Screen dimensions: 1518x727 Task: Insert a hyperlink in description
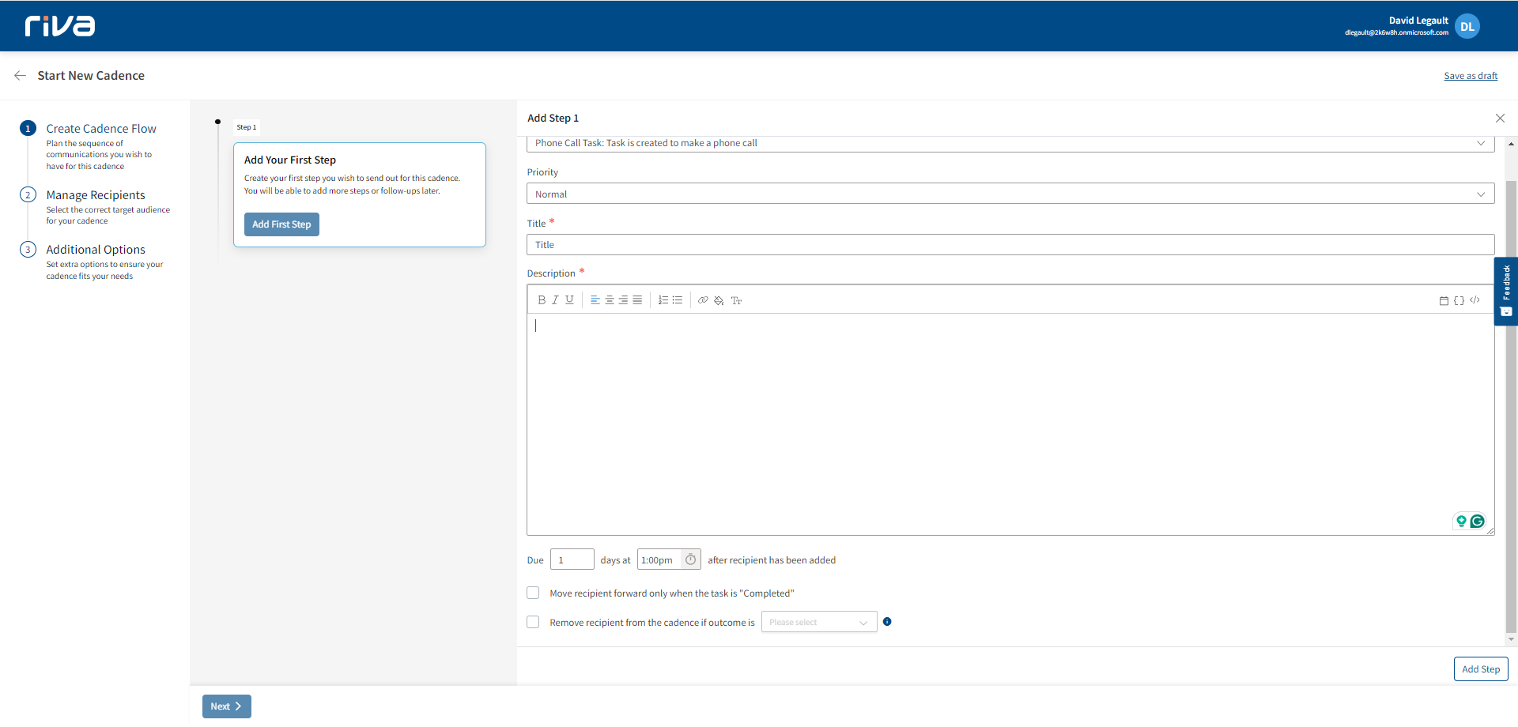(703, 300)
